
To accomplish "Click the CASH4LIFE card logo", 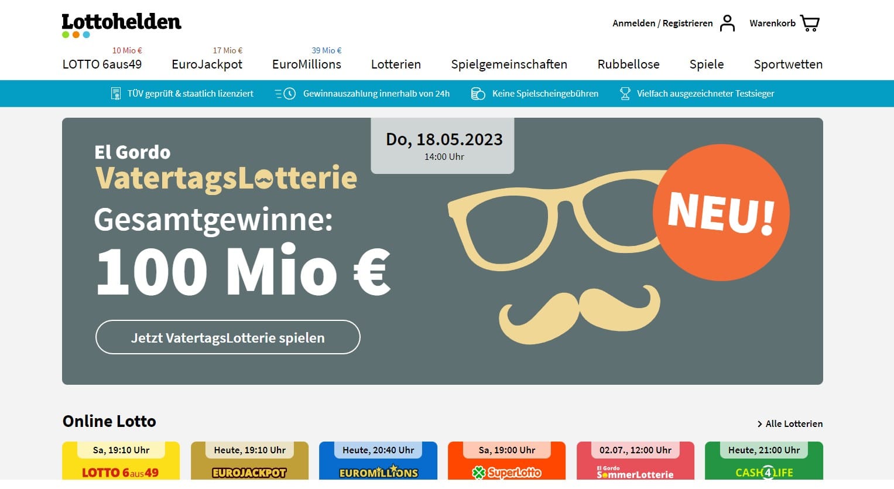I will coord(764,473).
